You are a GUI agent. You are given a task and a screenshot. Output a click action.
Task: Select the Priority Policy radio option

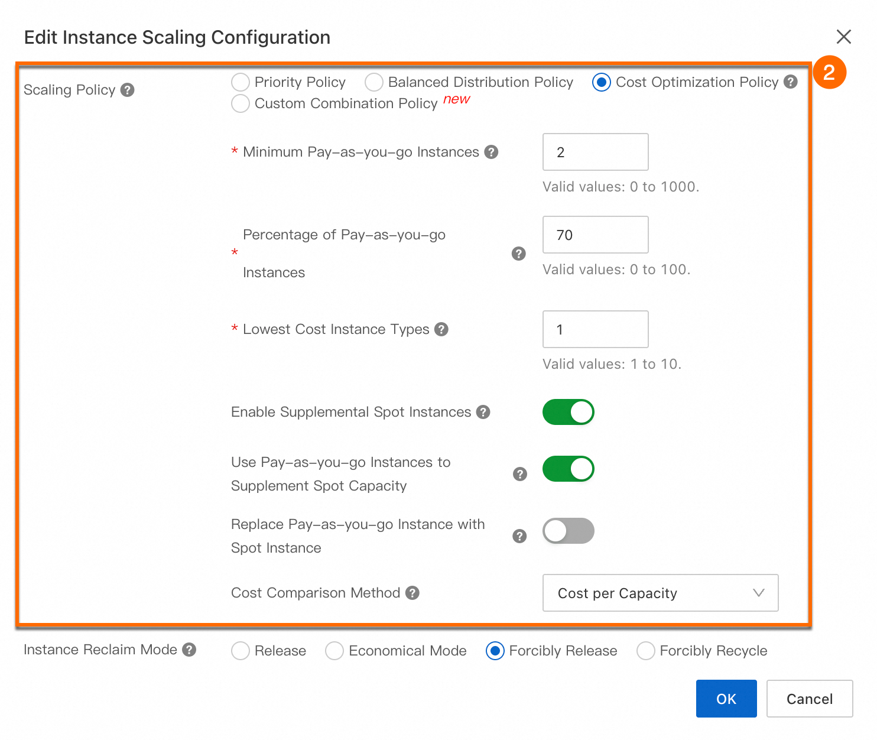pyautogui.click(x=241, y=82)
